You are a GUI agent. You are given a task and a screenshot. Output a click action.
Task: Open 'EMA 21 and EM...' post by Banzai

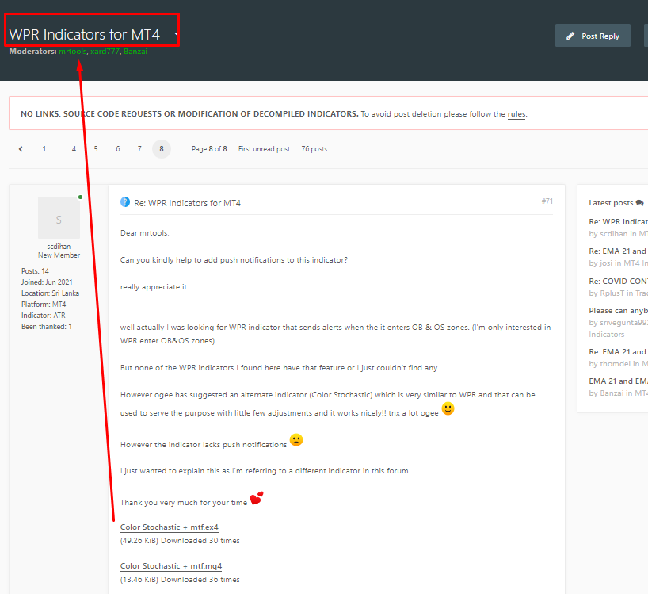618,381
